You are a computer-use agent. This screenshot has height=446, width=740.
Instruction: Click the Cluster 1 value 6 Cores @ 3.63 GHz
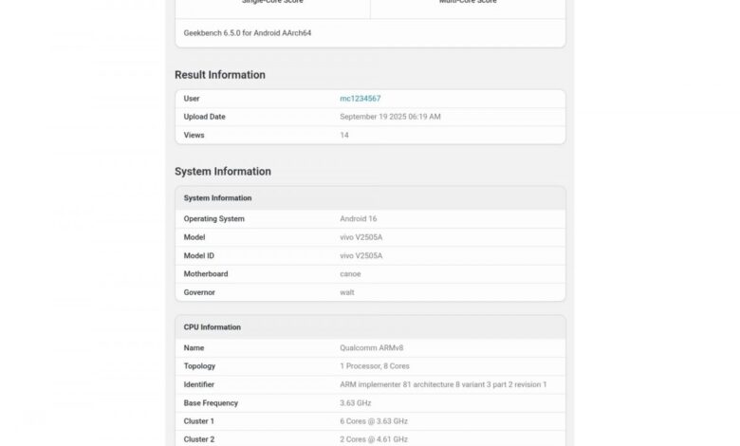pos(374,421)
